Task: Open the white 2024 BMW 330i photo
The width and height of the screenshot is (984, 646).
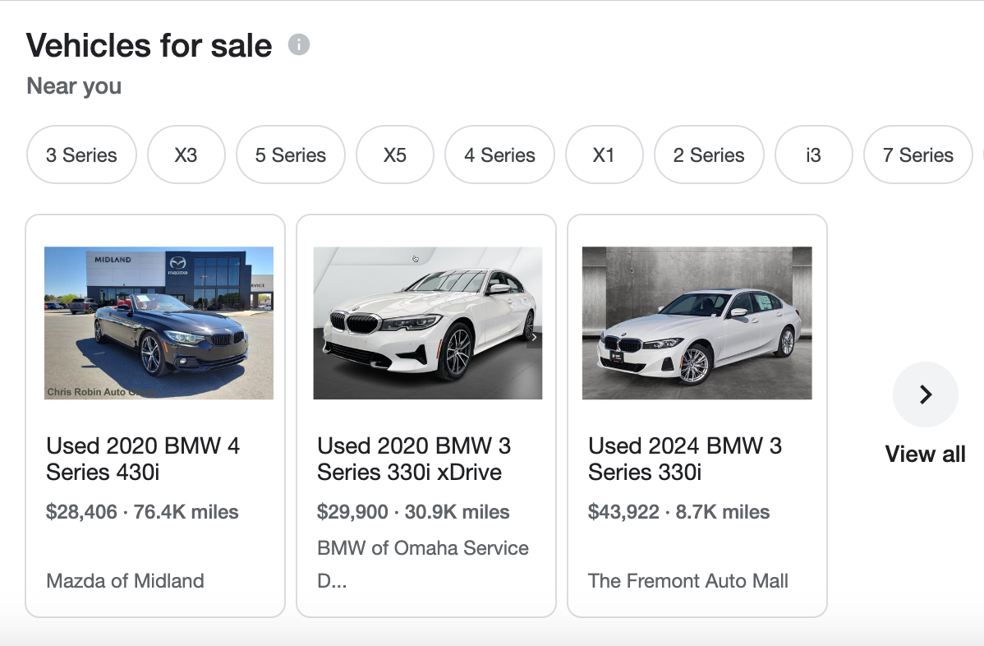Action: (x=697, y=323)
